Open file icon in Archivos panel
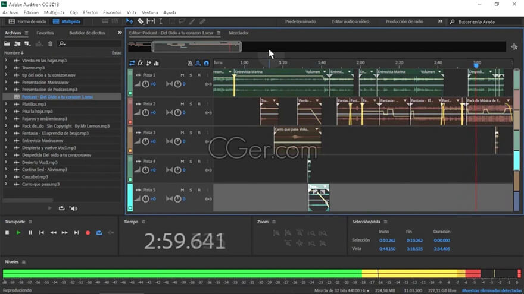Screen dimensions: 524x294 pos(7,44)
